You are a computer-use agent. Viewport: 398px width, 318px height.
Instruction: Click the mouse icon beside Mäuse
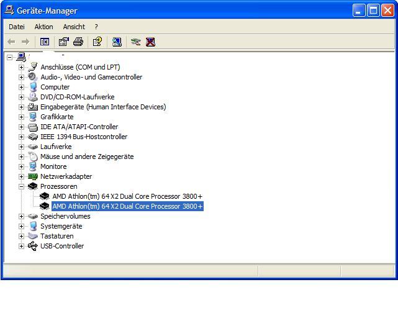point(33,157)
